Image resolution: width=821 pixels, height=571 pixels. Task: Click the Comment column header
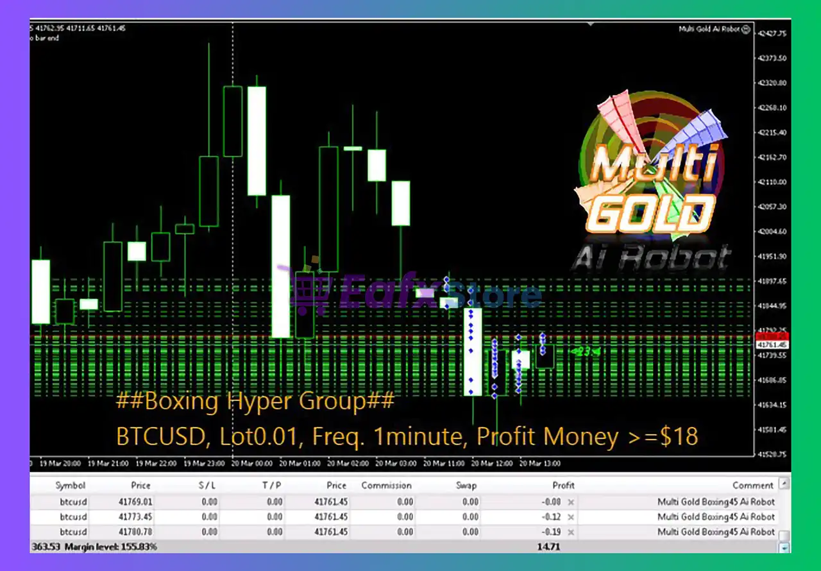[752, 486]
